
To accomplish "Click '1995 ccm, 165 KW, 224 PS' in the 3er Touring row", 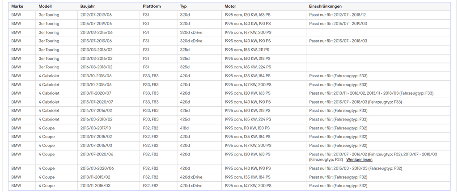I will (x=248, y=67).
